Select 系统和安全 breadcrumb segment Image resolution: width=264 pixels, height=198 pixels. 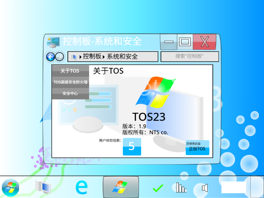pyautogui.click(x=122, y=56)
